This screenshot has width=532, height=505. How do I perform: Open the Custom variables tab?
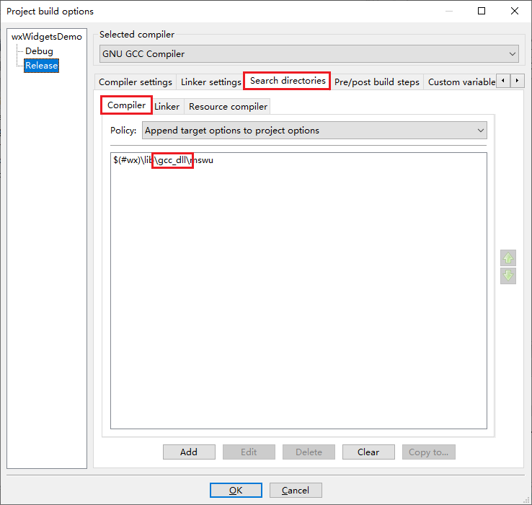click(x=461, y=82)
